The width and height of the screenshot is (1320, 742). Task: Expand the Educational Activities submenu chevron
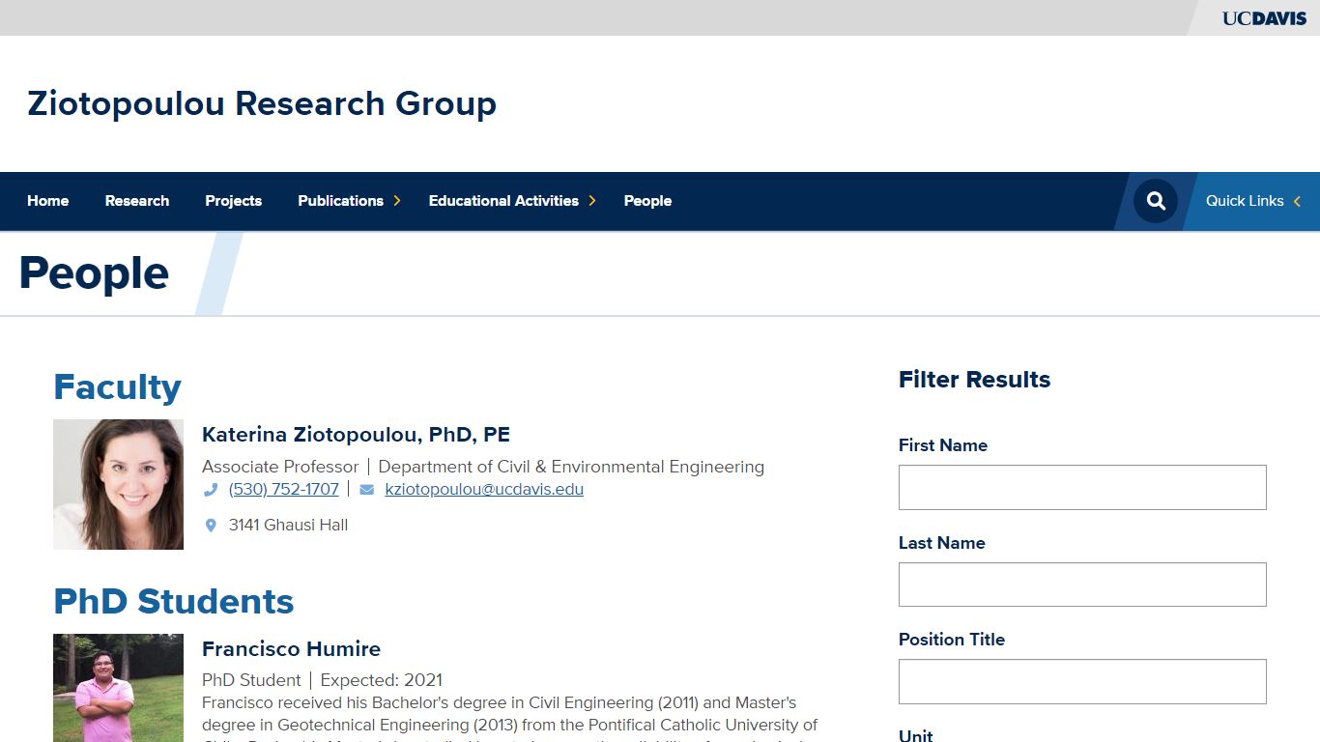point(592,201)
